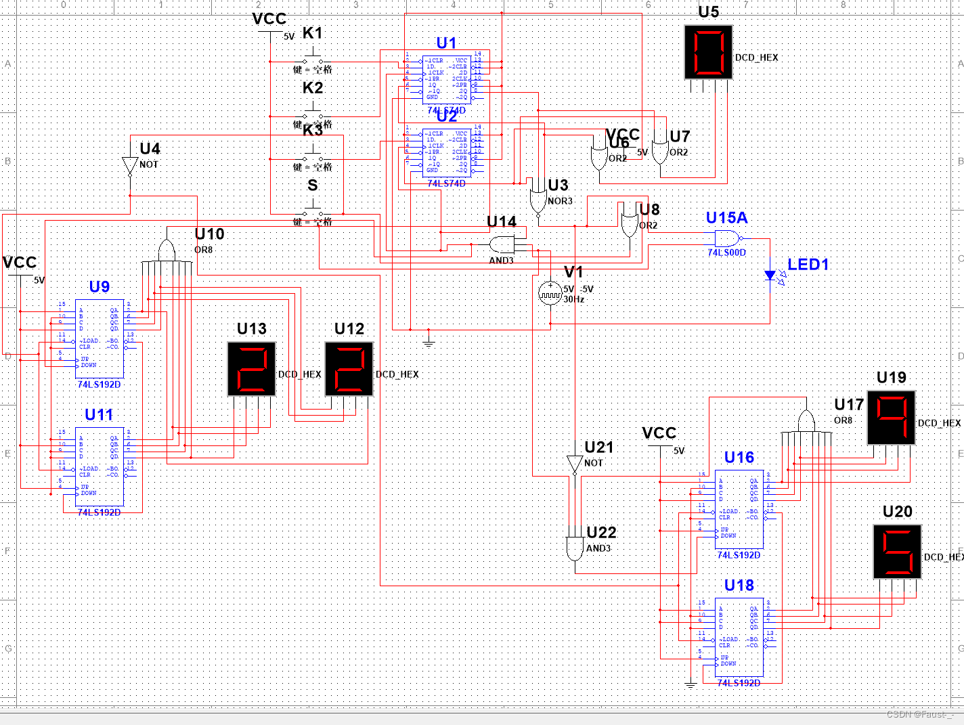Click the VCC label above the K1 switch

click(269, 19)
